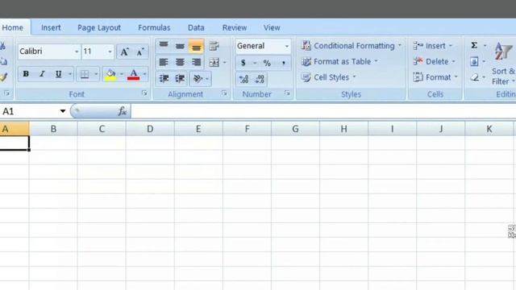Increase indent icon
Image resolution: width=516 pixels, height=290 pixels.
180,78
